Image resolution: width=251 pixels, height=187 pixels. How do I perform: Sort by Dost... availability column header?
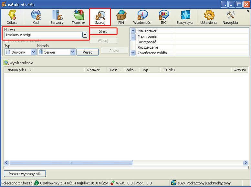pyautogui.click(x=115, y=70)
